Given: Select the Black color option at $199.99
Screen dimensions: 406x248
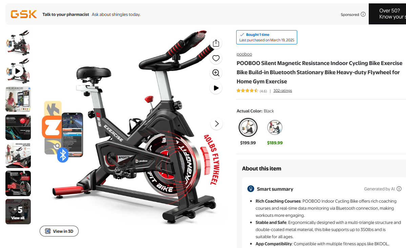Looking at the screenshot, I should coord(248,127).
